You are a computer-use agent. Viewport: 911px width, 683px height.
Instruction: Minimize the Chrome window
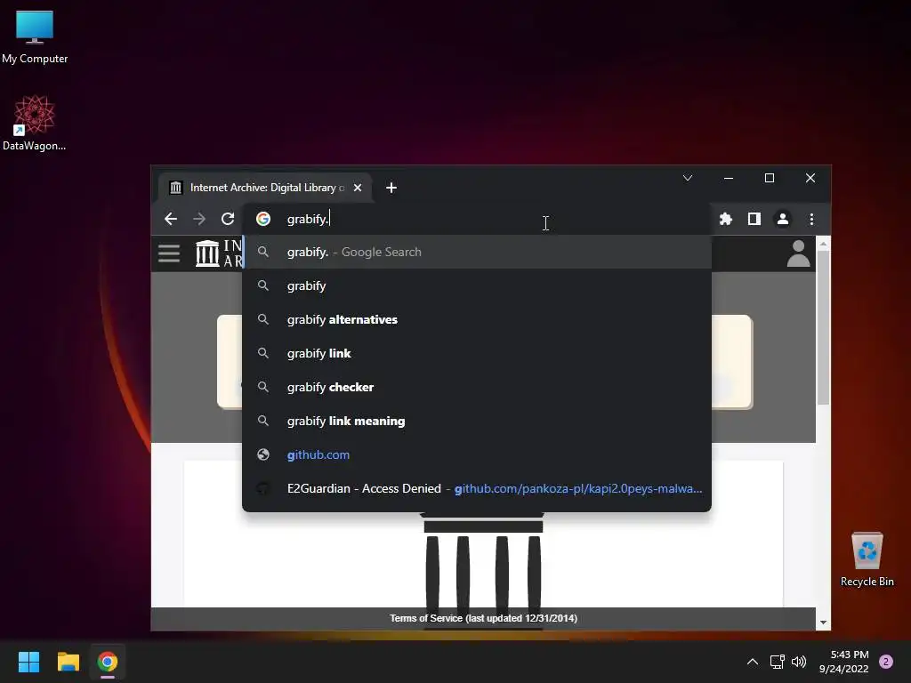(729, 178)
